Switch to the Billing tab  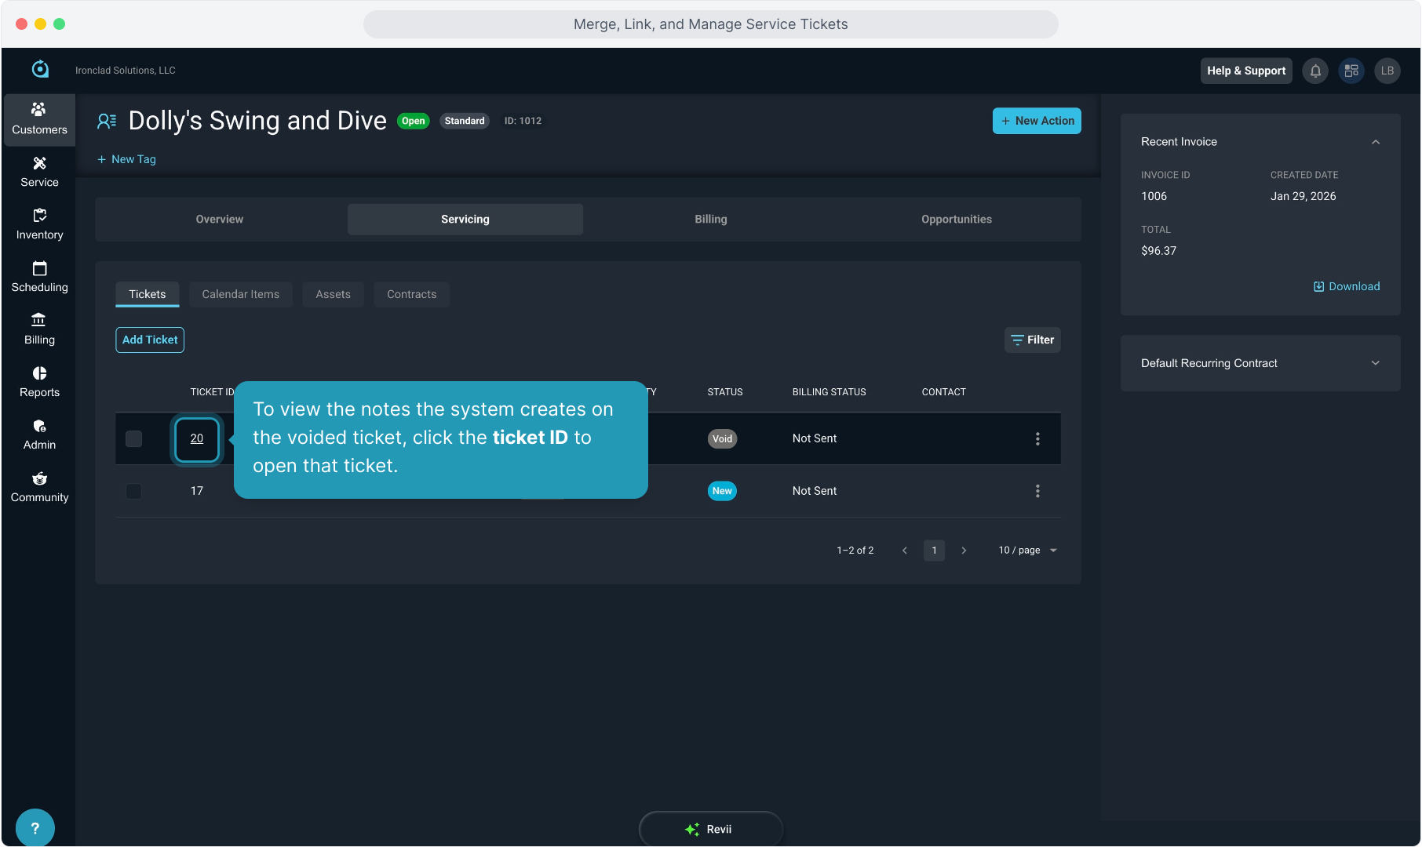click(710, 220)
